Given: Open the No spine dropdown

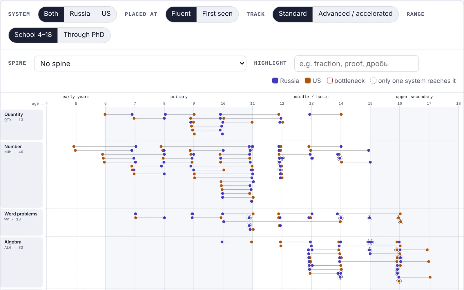Looking at the screenshot, I should tap(140, 64).
